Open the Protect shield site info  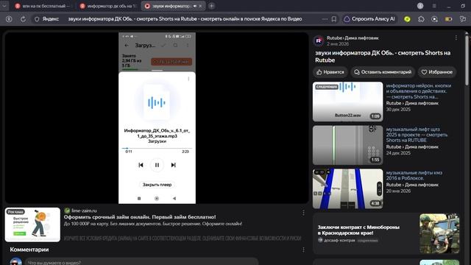[37, 19]
